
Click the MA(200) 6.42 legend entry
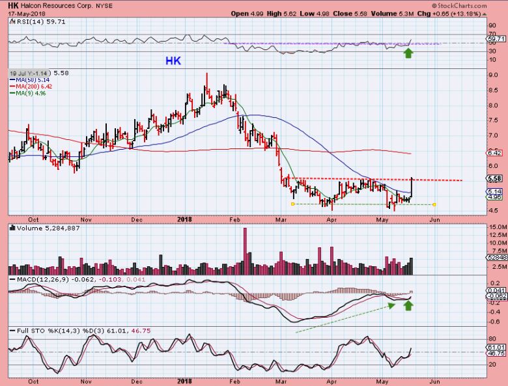pos(31,87)
